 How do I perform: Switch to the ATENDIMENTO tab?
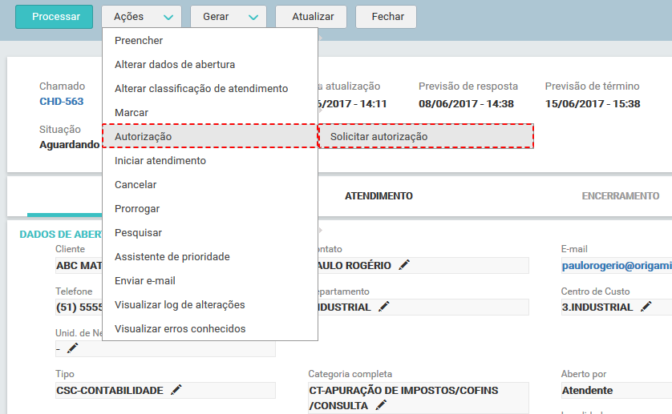[379, 196]
